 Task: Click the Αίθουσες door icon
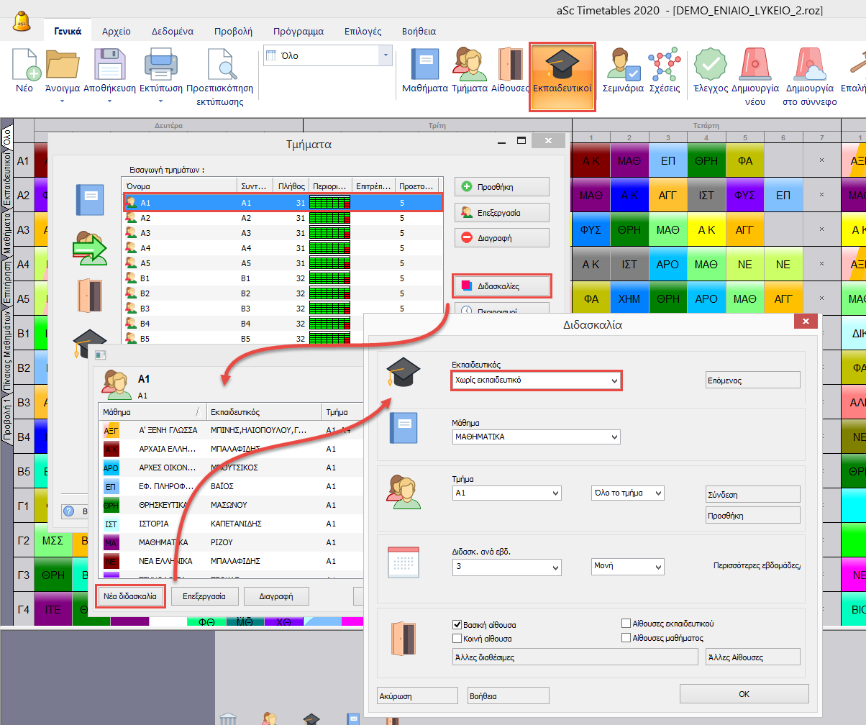510,65
